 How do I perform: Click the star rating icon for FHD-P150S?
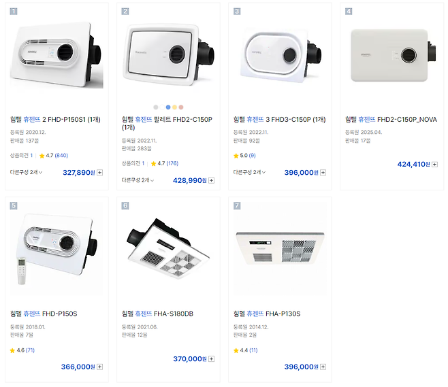pyautogui.click(x=12, y=350)
